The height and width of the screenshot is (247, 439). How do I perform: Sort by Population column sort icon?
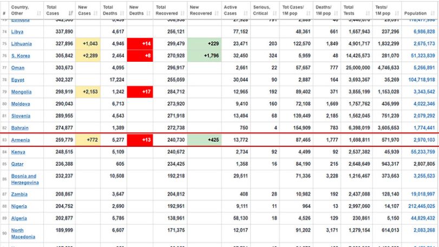pyautogui.click(x=433, y=13)
